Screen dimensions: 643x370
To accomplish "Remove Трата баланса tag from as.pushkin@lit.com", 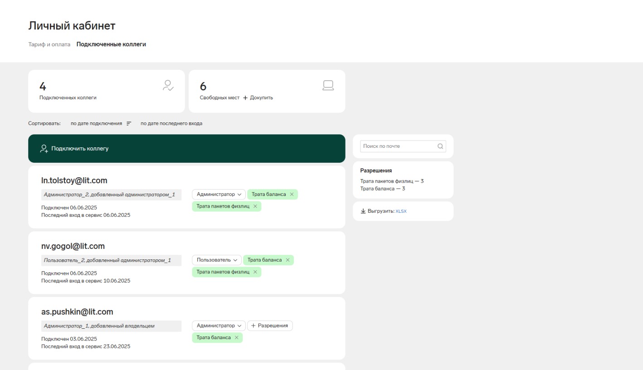I will tap(236, 337).
